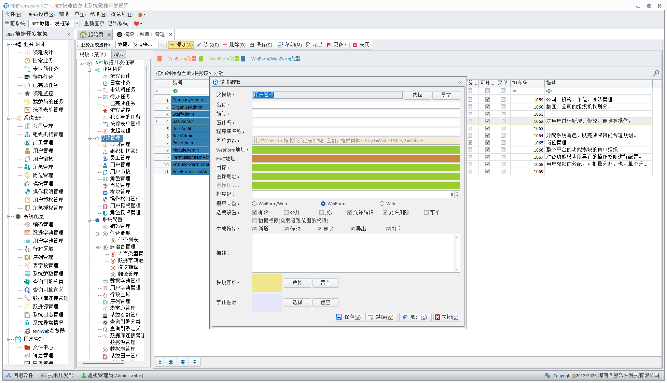
Task: Switch to the 搜索 tab
Action: (119, 55)
